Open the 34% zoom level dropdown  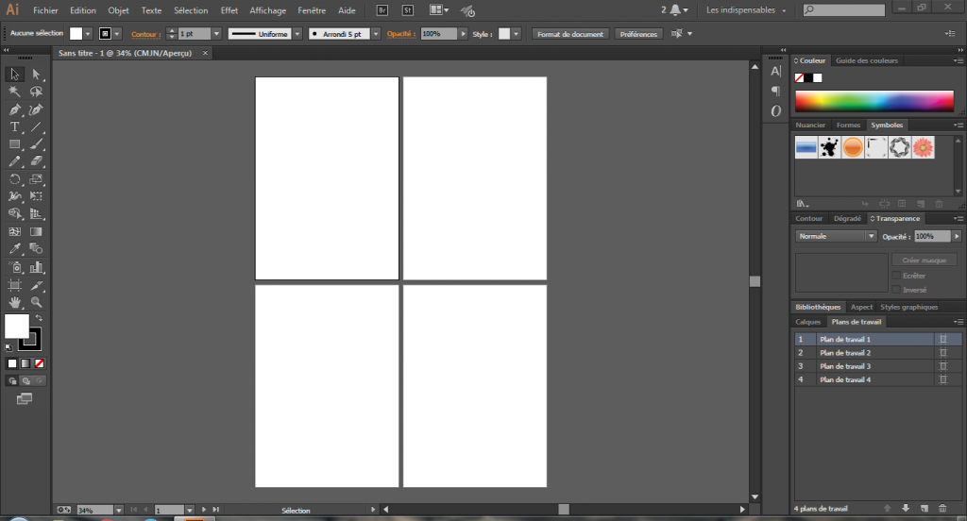point(118,510)
